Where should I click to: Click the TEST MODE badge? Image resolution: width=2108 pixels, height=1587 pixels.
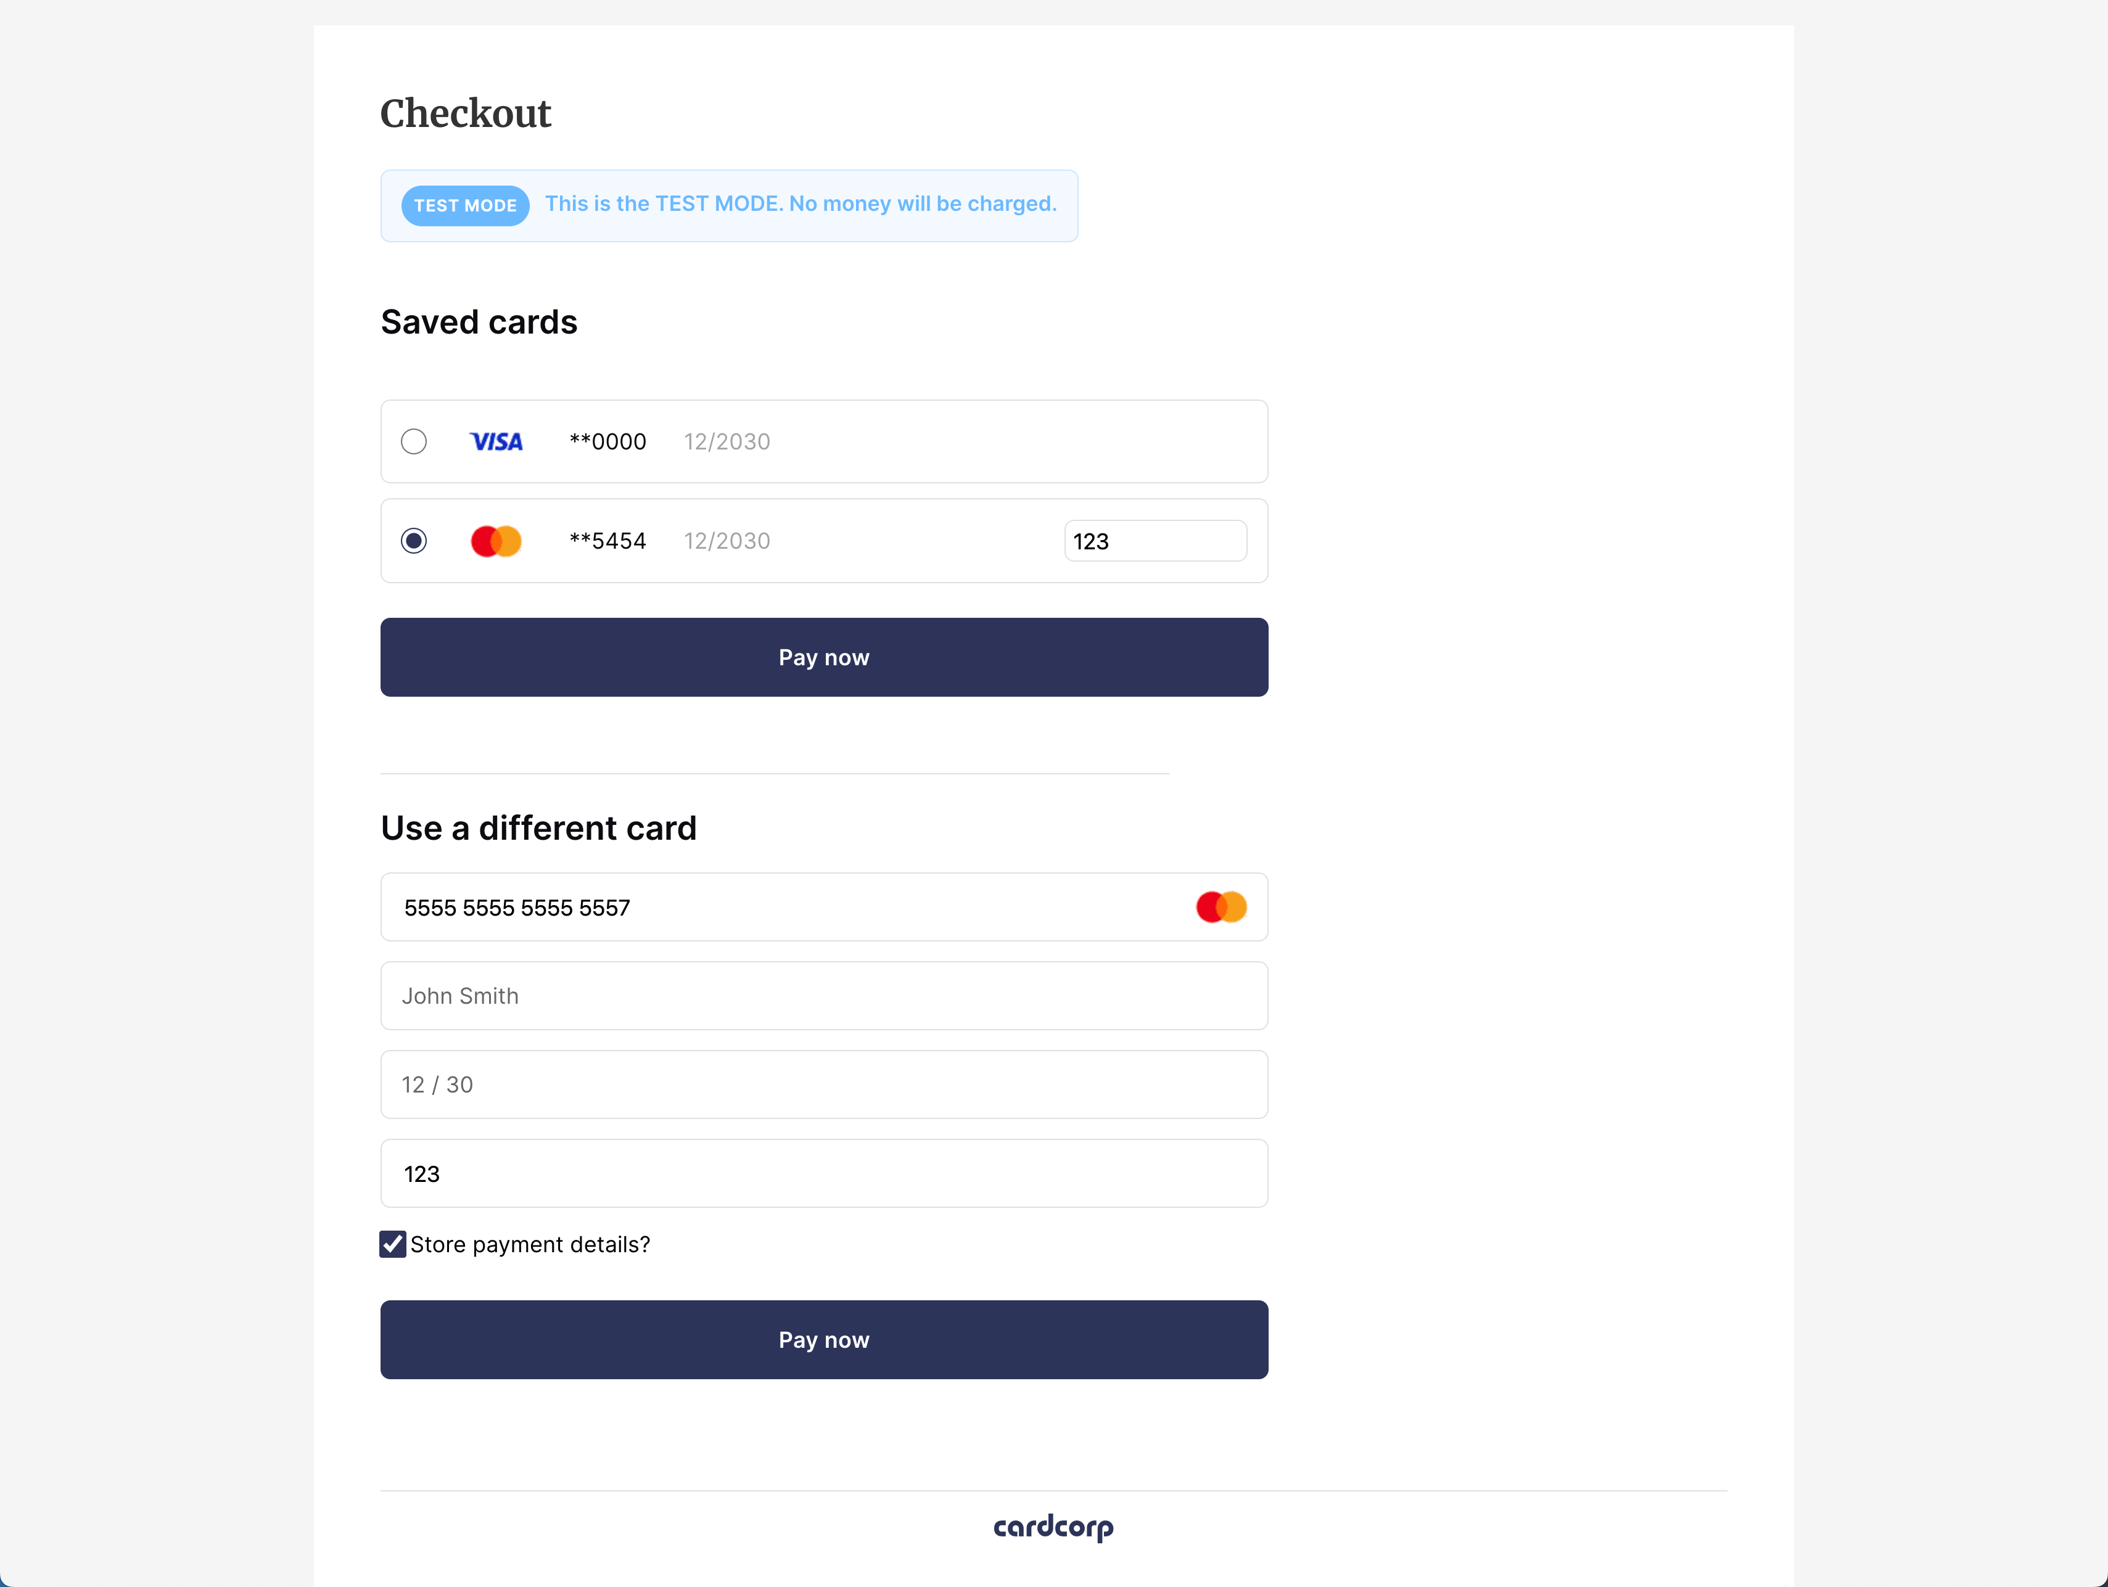point(465,206)
